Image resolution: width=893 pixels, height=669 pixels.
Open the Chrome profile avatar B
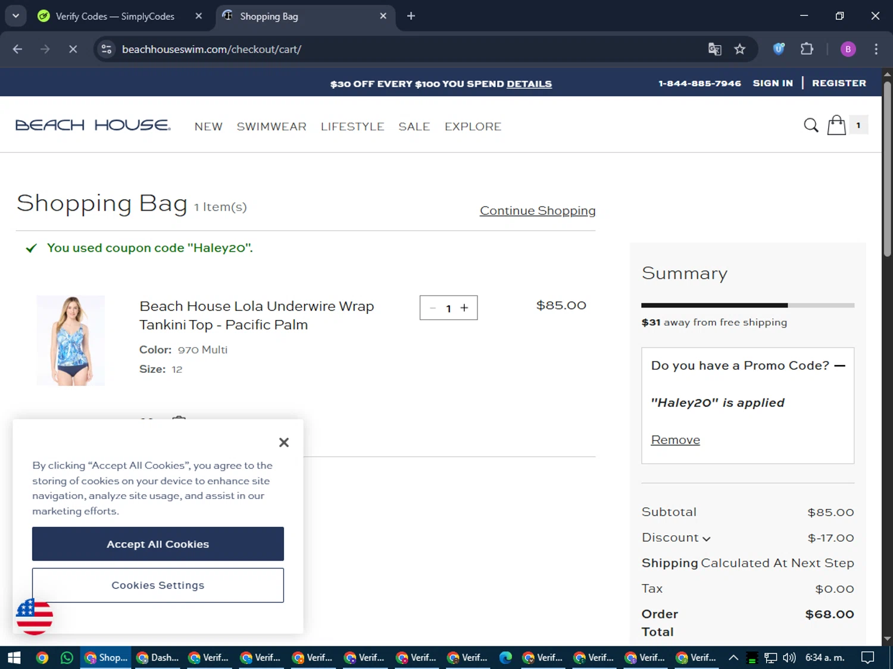(x=848, y=49)
